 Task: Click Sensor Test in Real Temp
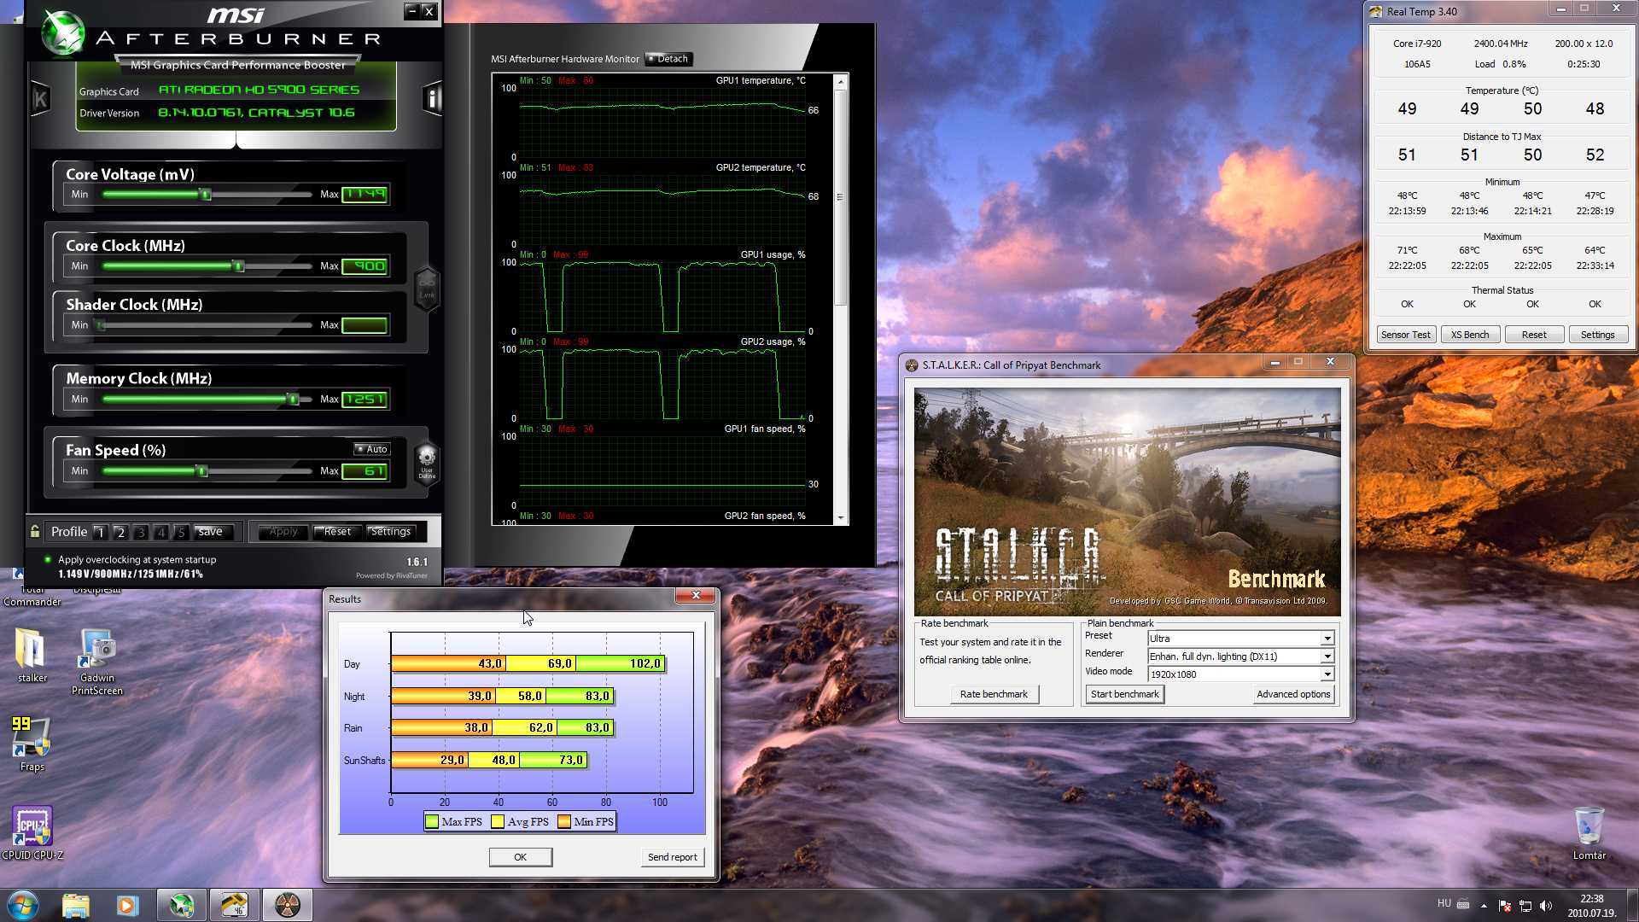tap(1406, 335)
